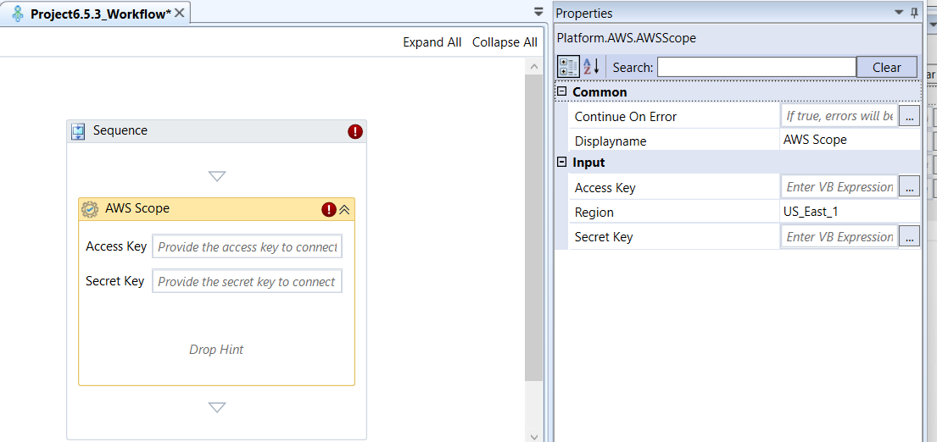Select the Project6.5.3_Workflow* tab
This screenshot has width=937, height=442.
[96, 14]
